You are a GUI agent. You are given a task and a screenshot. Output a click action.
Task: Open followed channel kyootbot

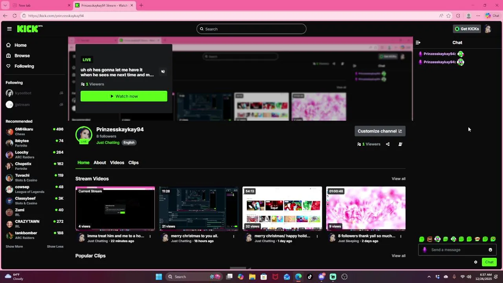35,93
